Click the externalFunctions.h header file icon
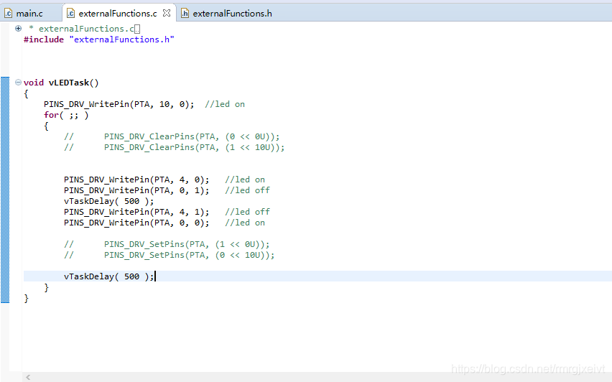Image resolution: width=612 pixels, height=382 pixels. pyautogui.click(x=185, y=14)
